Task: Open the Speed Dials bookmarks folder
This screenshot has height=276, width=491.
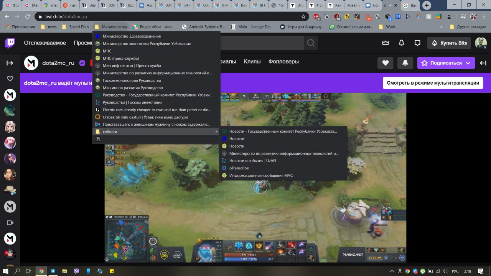Action: pyautogui.click(x=75, y=27)
